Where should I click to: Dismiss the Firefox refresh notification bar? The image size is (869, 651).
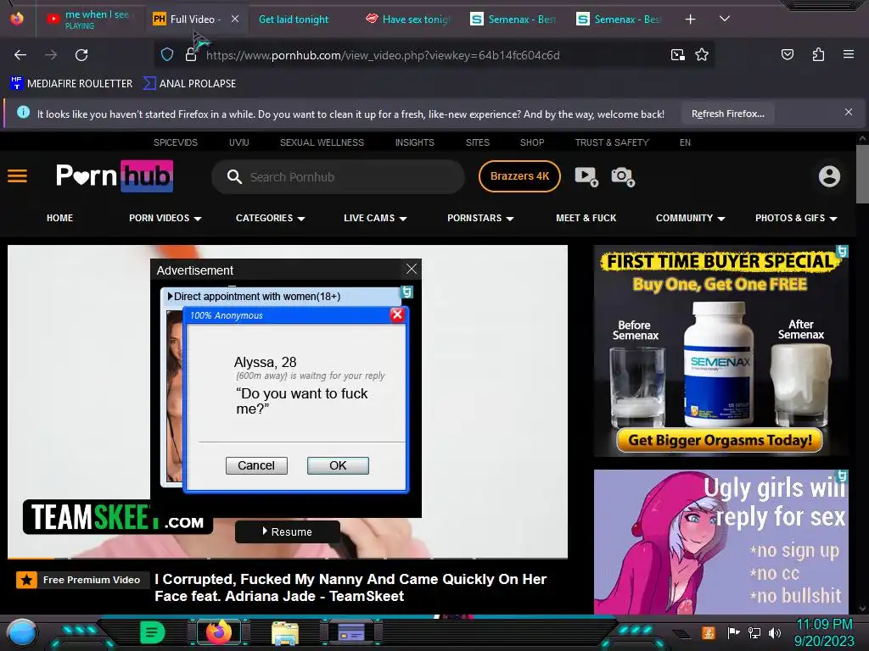(x=849, y=113)
